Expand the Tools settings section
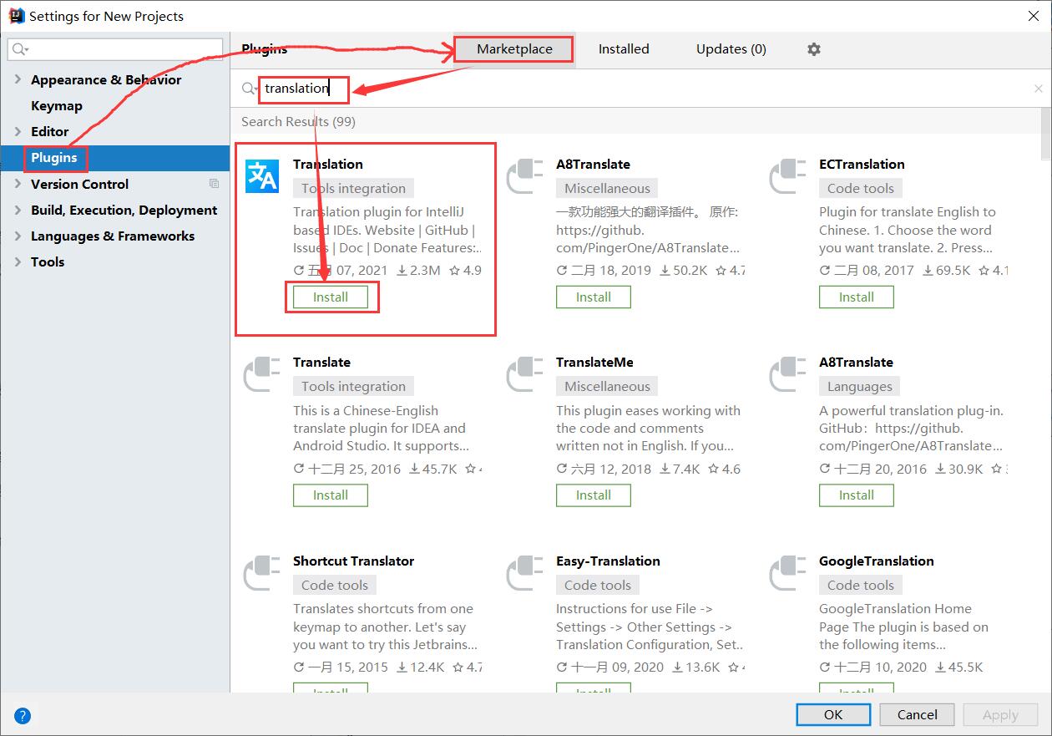This screenshot has width=1052, height=736. (18, 261)
